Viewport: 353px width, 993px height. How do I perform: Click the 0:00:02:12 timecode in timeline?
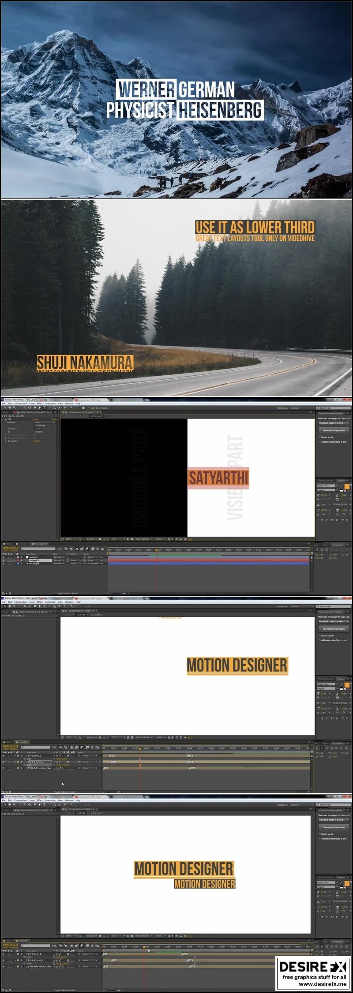click(11, 548)
